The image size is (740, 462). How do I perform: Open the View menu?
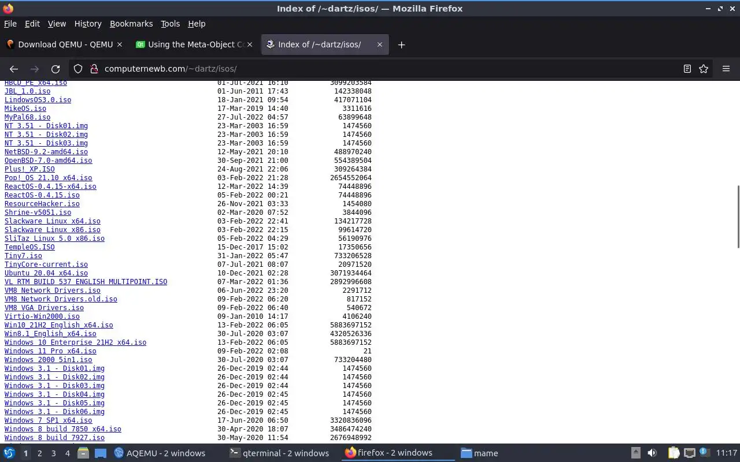[57, 24]
